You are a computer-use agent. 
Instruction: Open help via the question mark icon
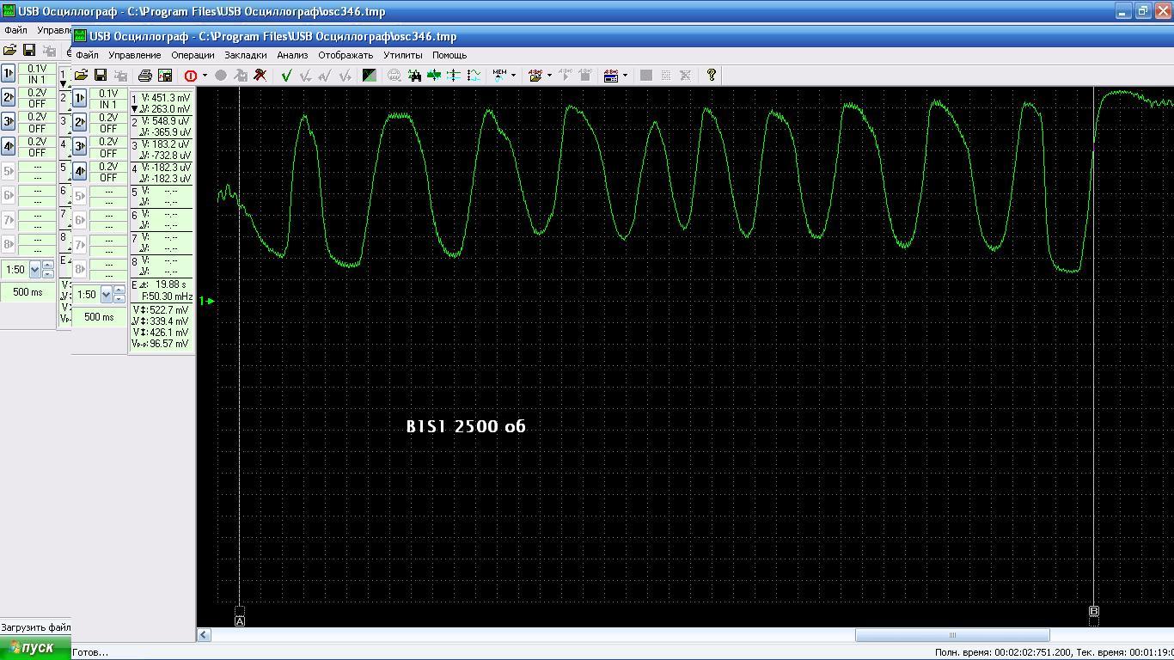tap(711, 76)
